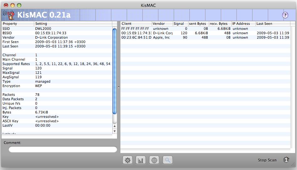The width and height of the screenshot is (297, 170).
Task: Open the globe map view
Action: point(154,160)
